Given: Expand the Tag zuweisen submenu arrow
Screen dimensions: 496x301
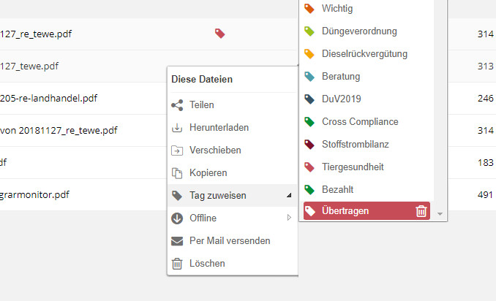Looking at the screenshot, I should [x=289, y=196].
